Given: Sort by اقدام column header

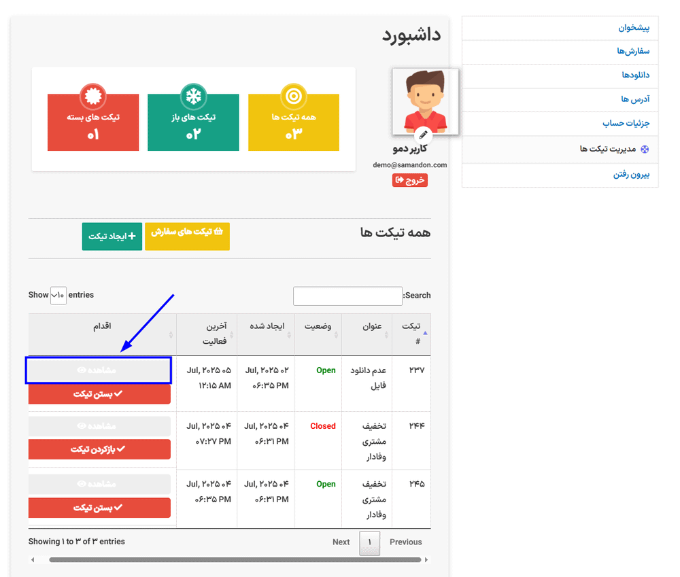Looking at the screenshot, I should tap(103, 334).
